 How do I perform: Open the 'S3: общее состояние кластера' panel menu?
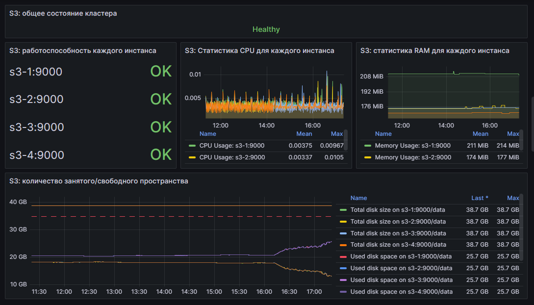(x=63, y=13)
